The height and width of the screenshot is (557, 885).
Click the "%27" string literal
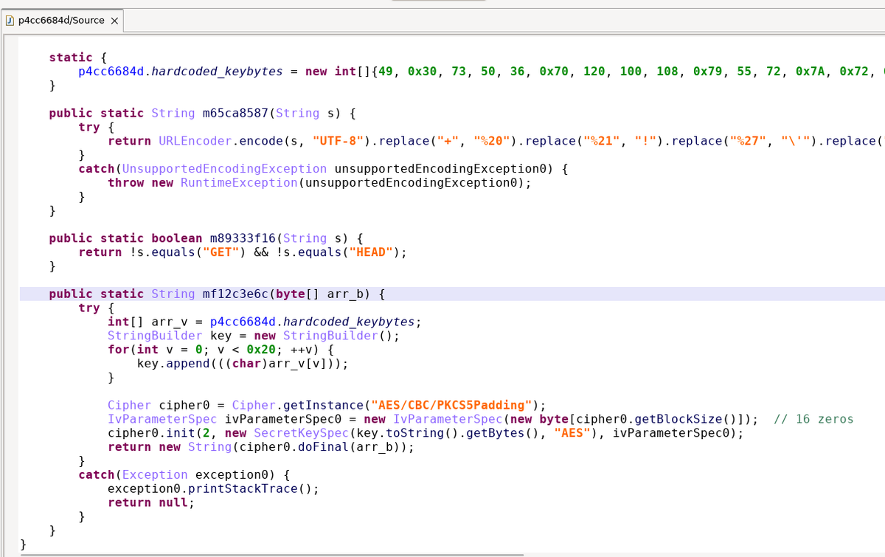click(749, 141)
